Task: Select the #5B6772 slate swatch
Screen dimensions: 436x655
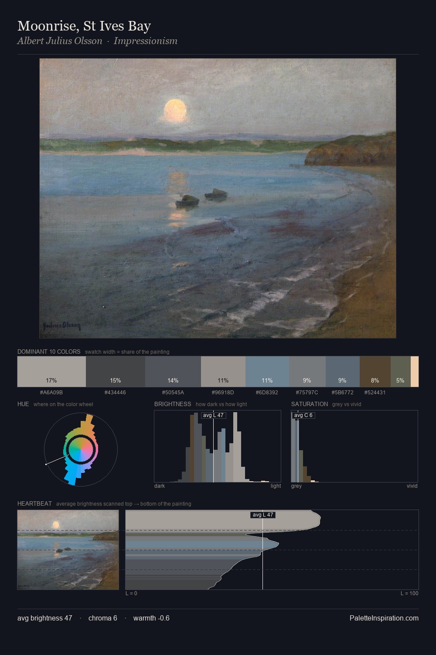Action: (x=343, y=372)
